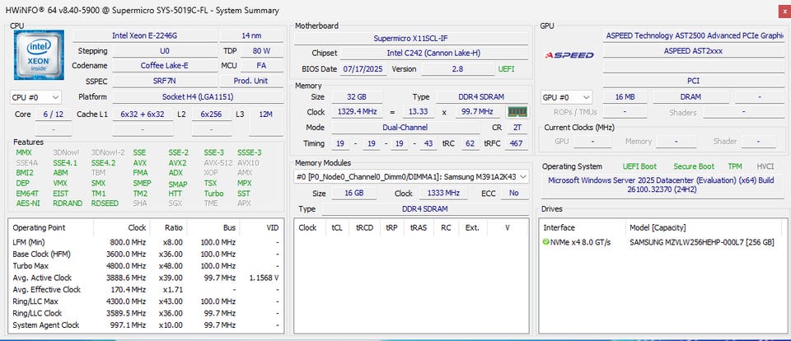Click the AVX2 feature flag

point(178,163)
